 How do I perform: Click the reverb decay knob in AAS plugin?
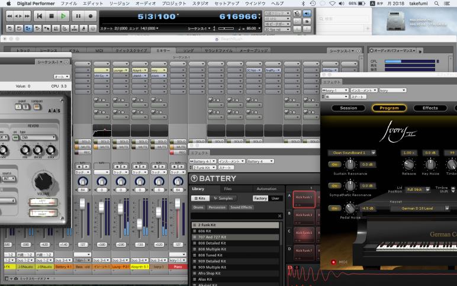(x=38, y=150)
